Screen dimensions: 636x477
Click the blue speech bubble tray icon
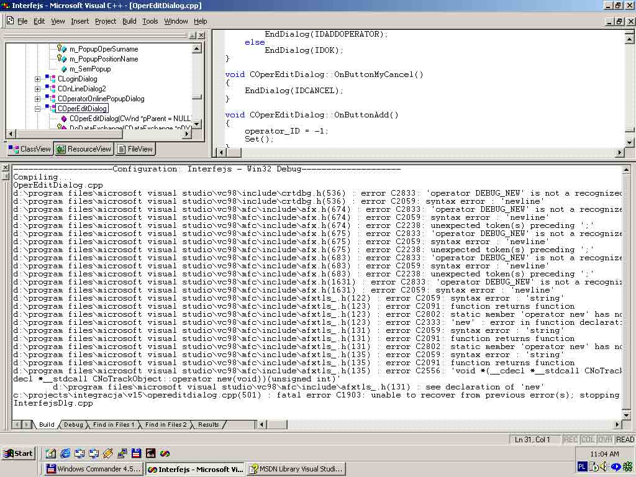(616, 467)
